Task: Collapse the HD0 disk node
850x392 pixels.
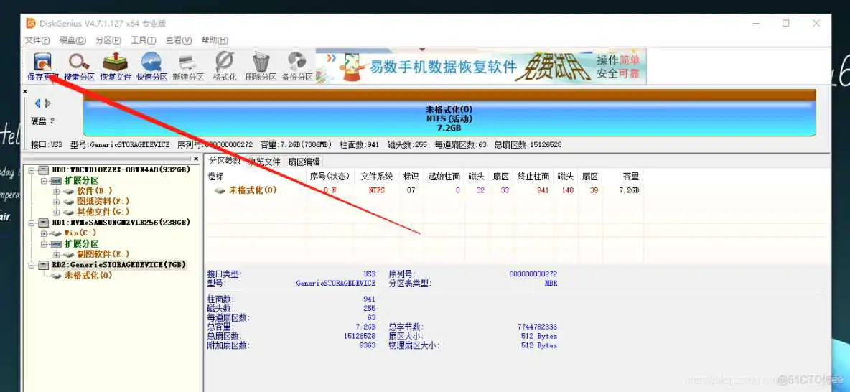Action: pos(32,169)
